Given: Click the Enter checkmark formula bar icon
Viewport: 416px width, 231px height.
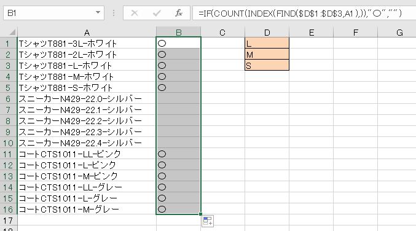Looking at the screenshot, I should tap(157, 13).
